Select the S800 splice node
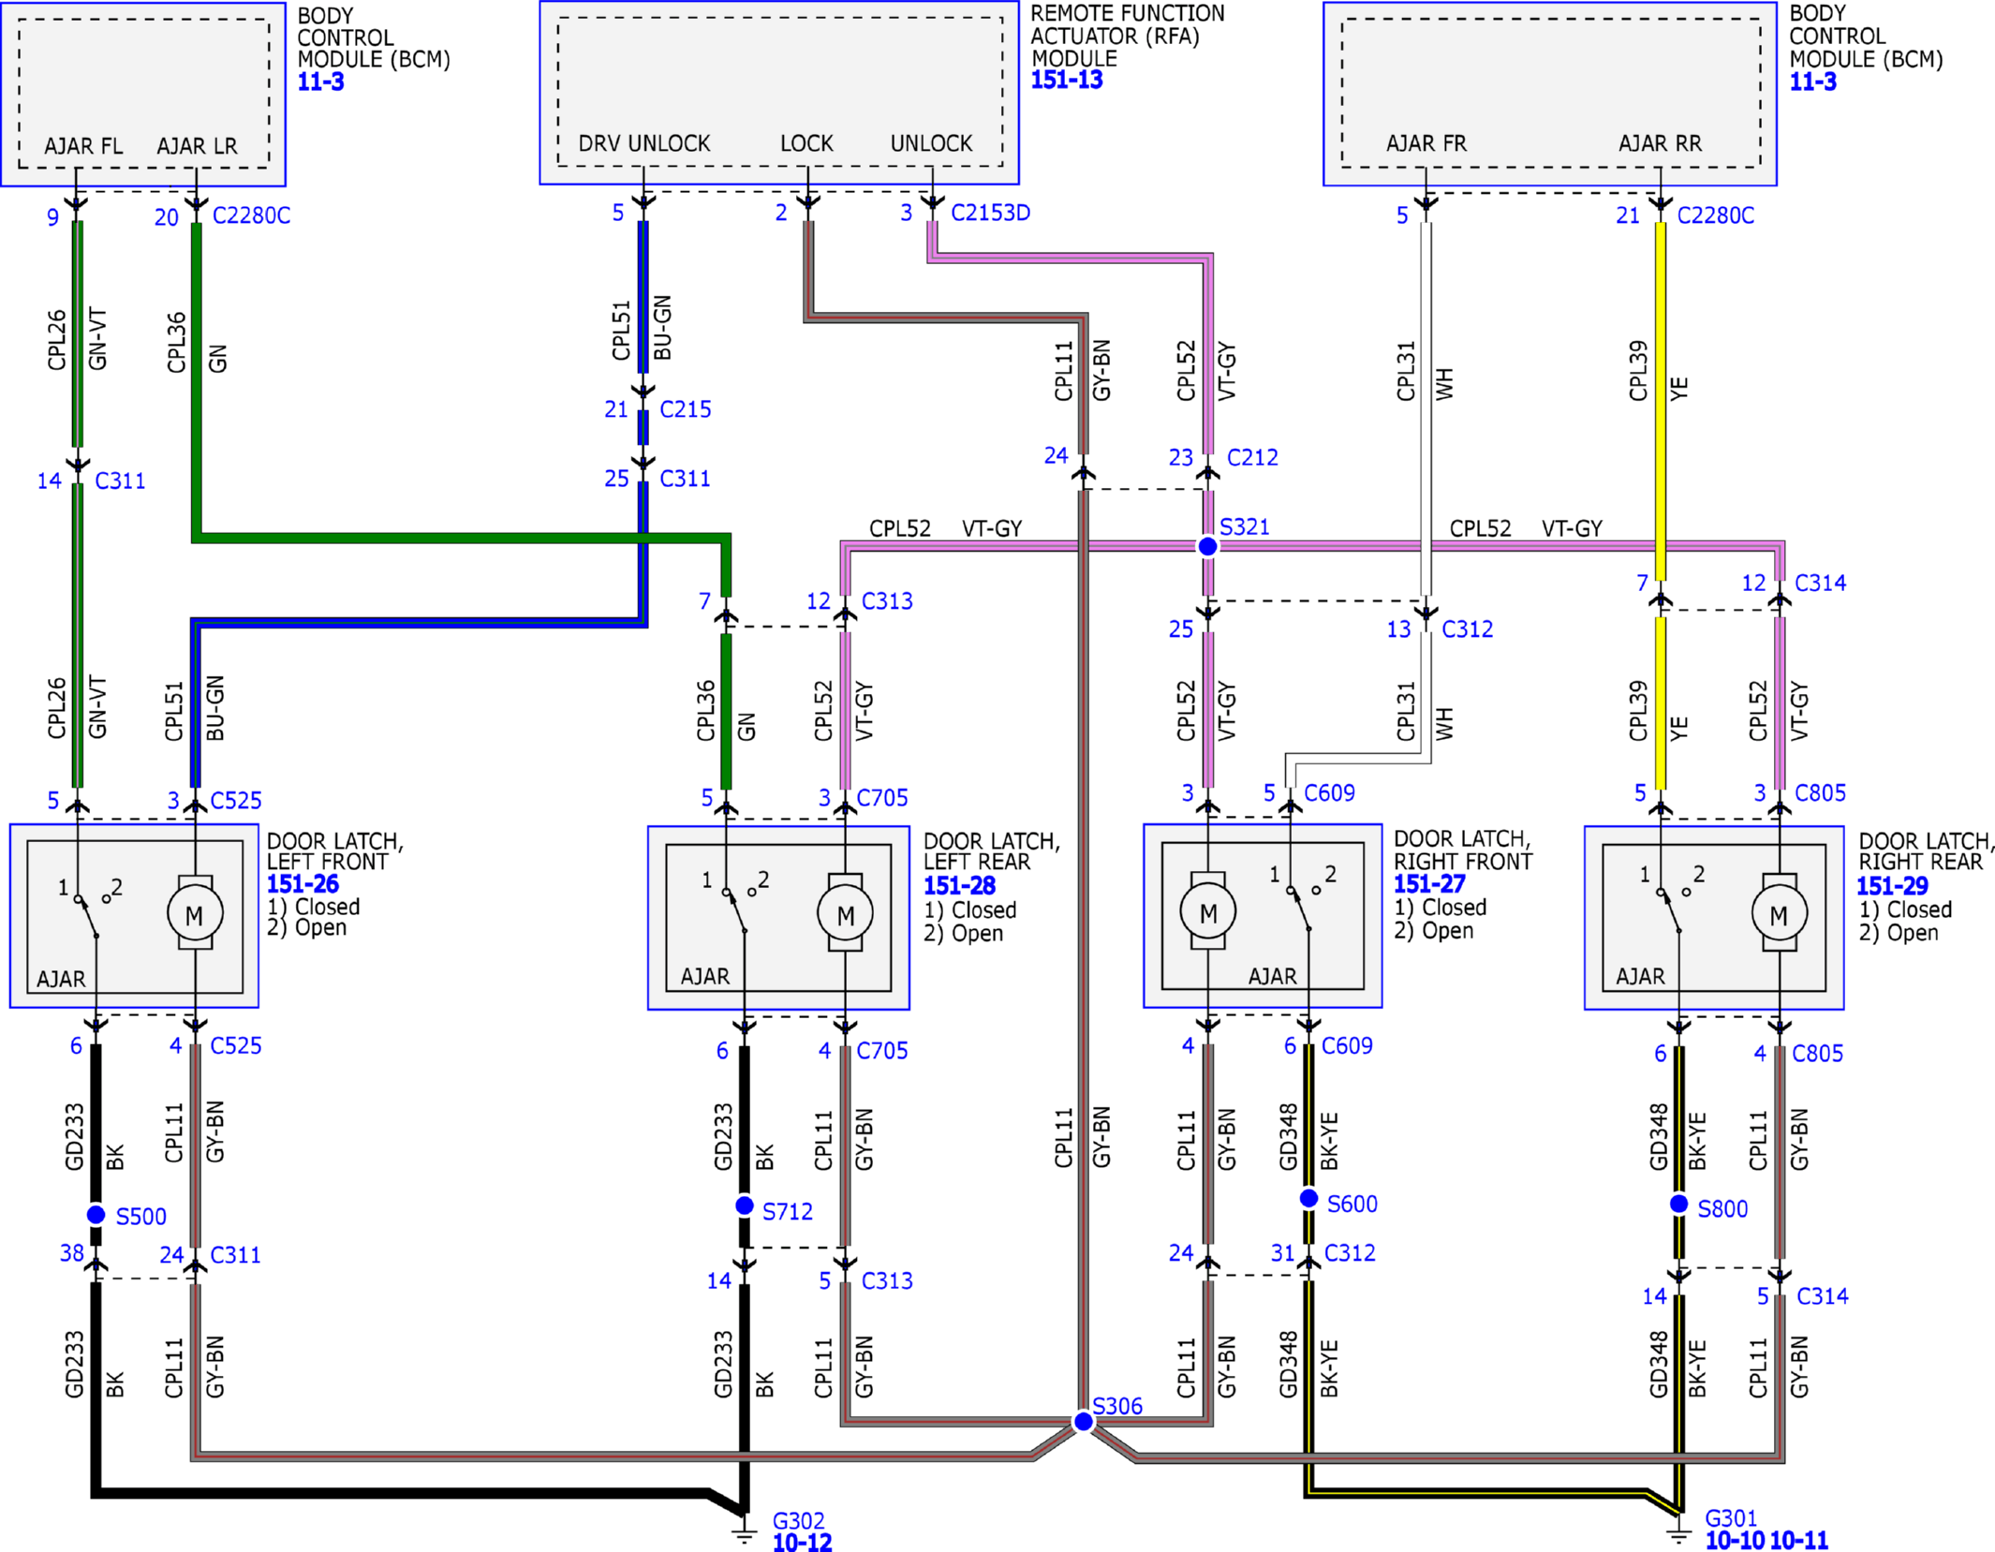 pos(1679,1204)
